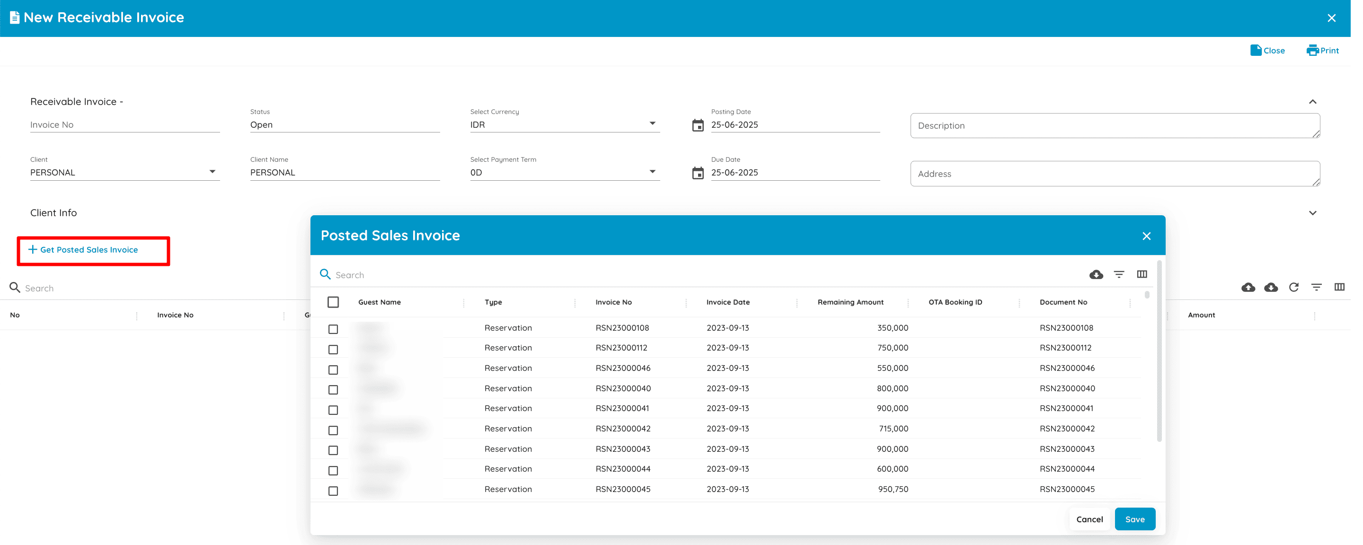This screenshot has height=545, width=1363.
Task: Click search magnifier in main invoice list
Action: 15,287
